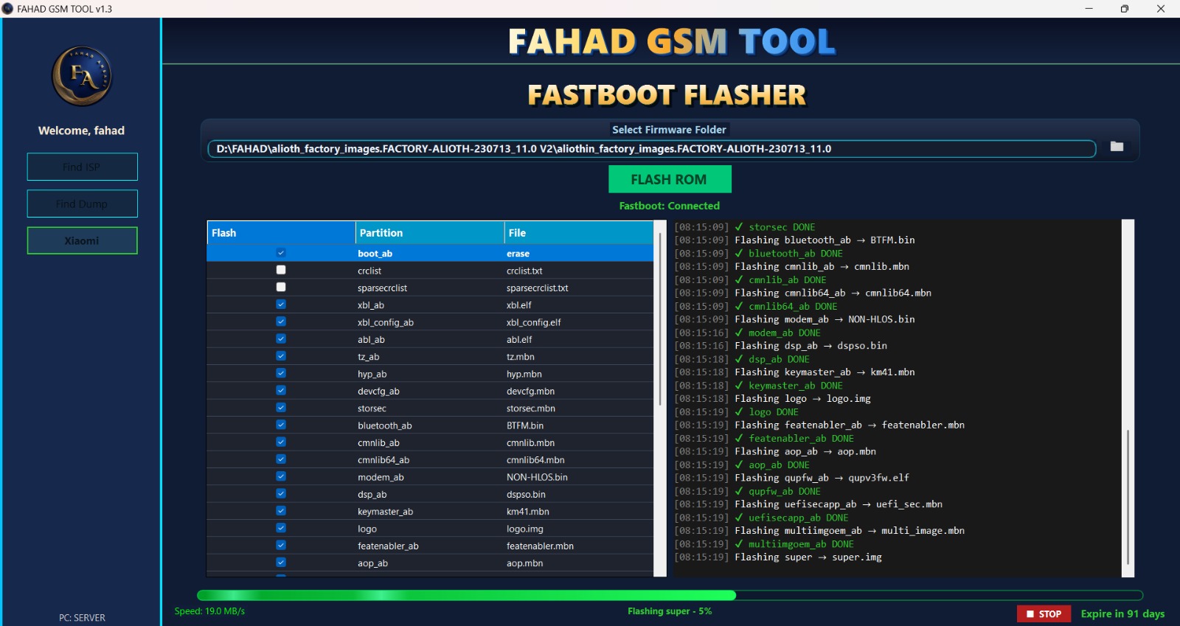Open the Find ISP section
The height and width of the screenshot is (626, 1180).
(x=82, y=167)
